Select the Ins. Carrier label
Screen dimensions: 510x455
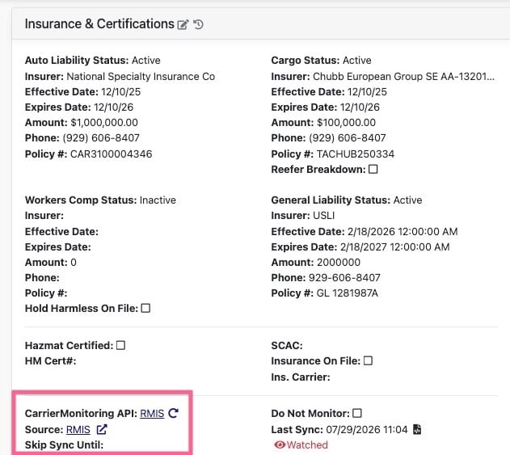click(x=301, y=377)
